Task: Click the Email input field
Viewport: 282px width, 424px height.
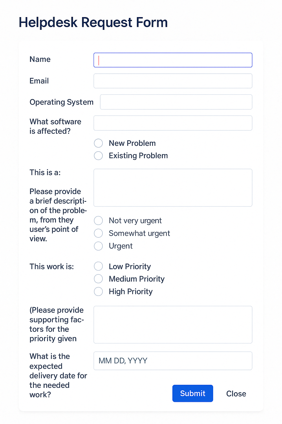Action: (173, 81)
